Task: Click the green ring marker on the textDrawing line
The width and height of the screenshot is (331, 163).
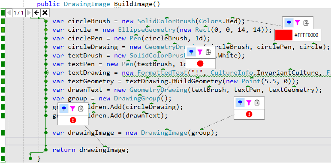Action: (46, 72)
